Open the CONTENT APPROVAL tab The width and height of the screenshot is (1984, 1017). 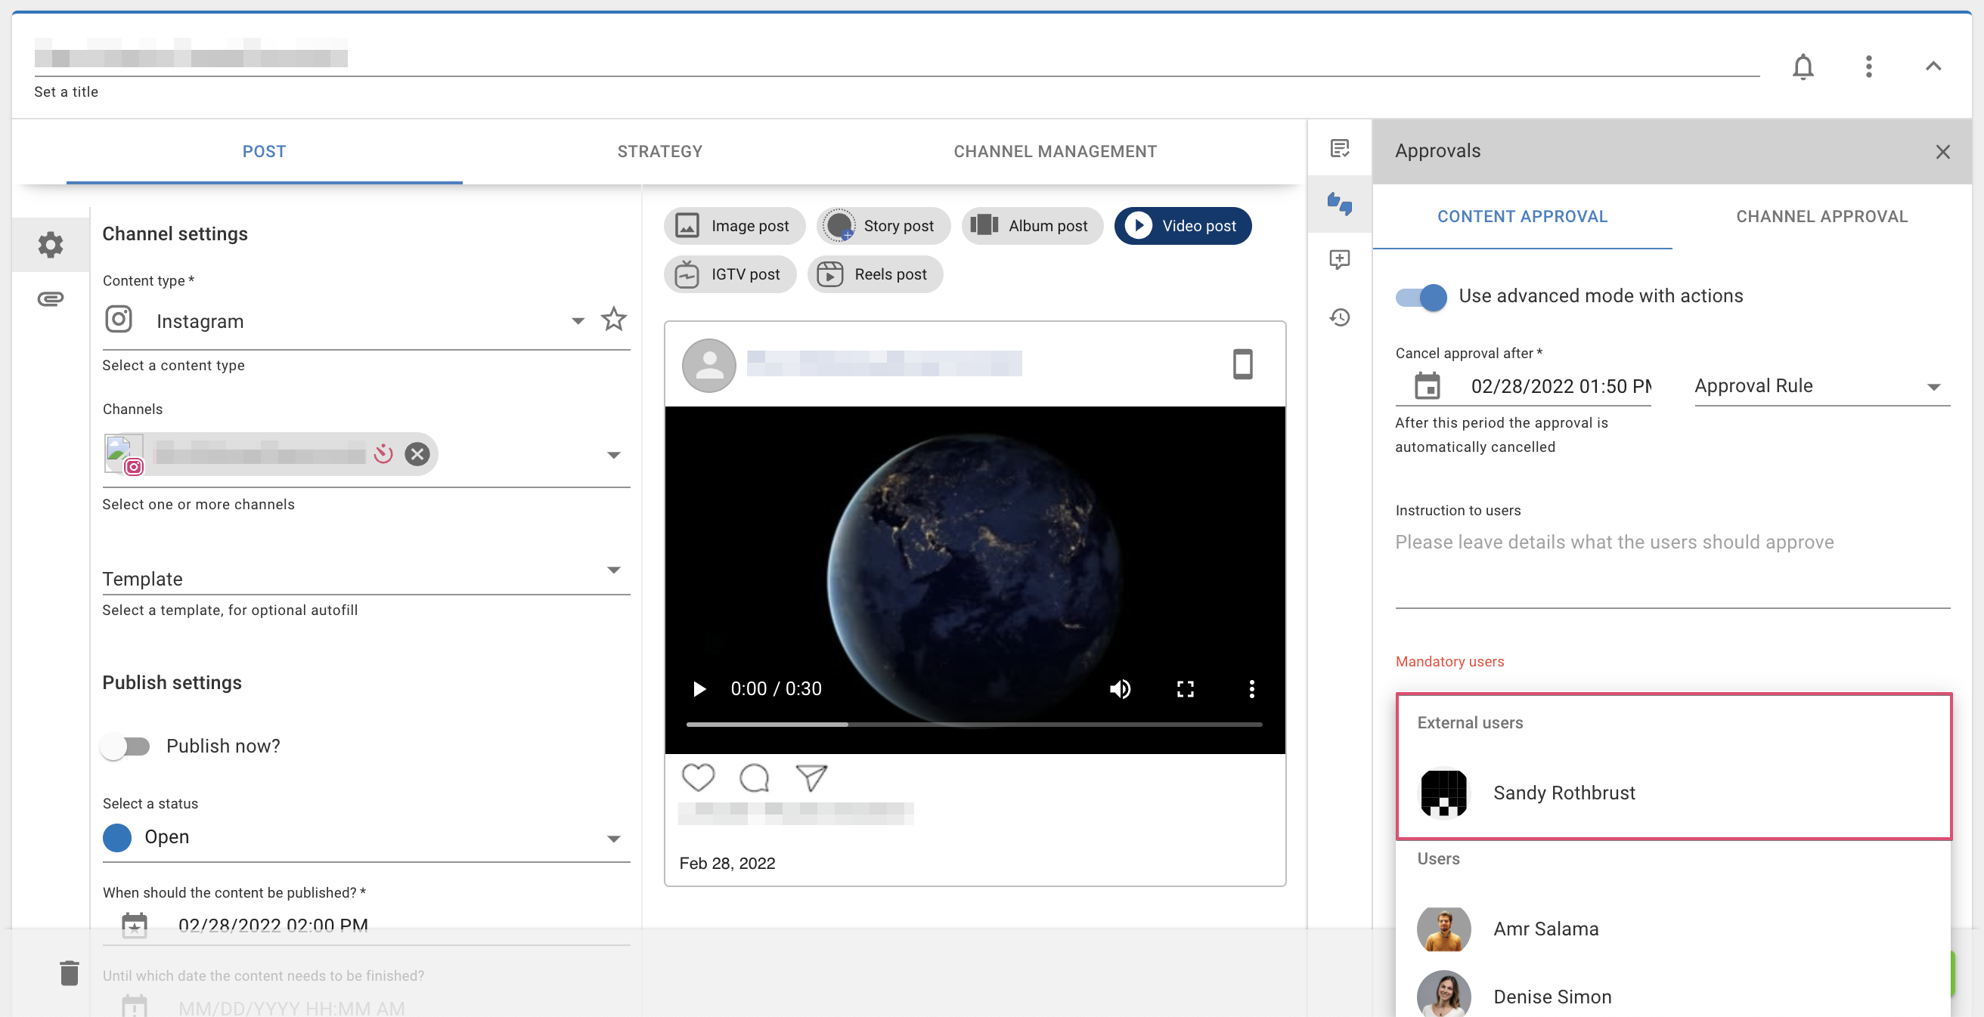tap(1522, 217)
